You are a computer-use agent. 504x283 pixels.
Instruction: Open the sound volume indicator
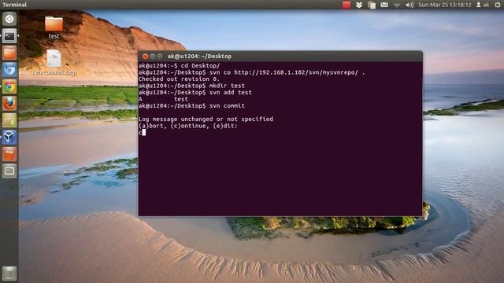409,5
